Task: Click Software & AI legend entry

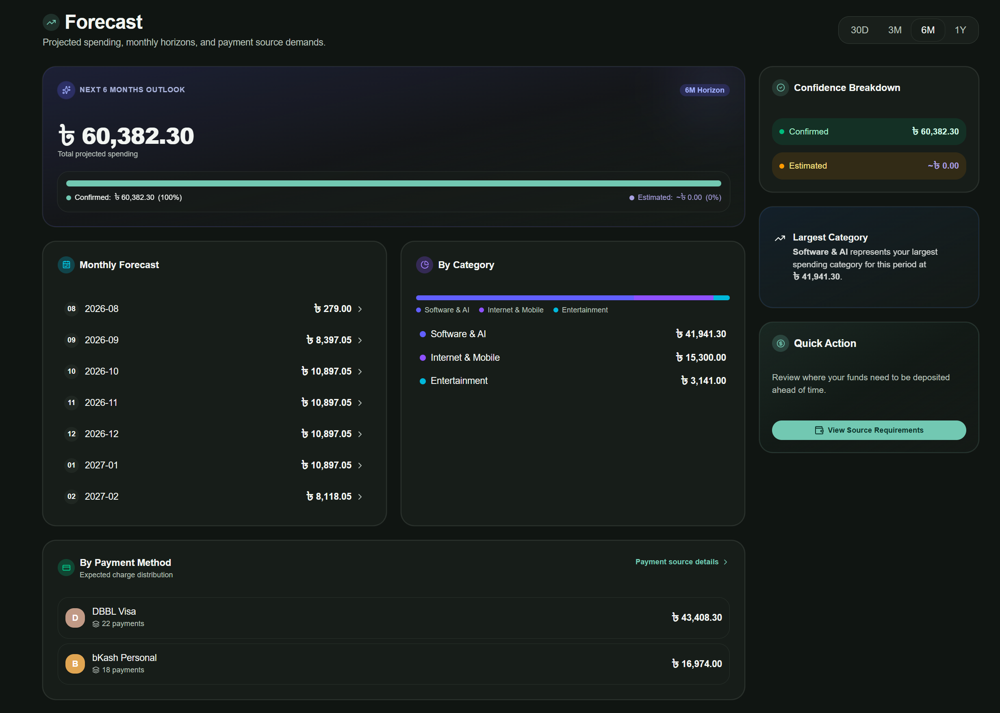Action: [443, 310]
